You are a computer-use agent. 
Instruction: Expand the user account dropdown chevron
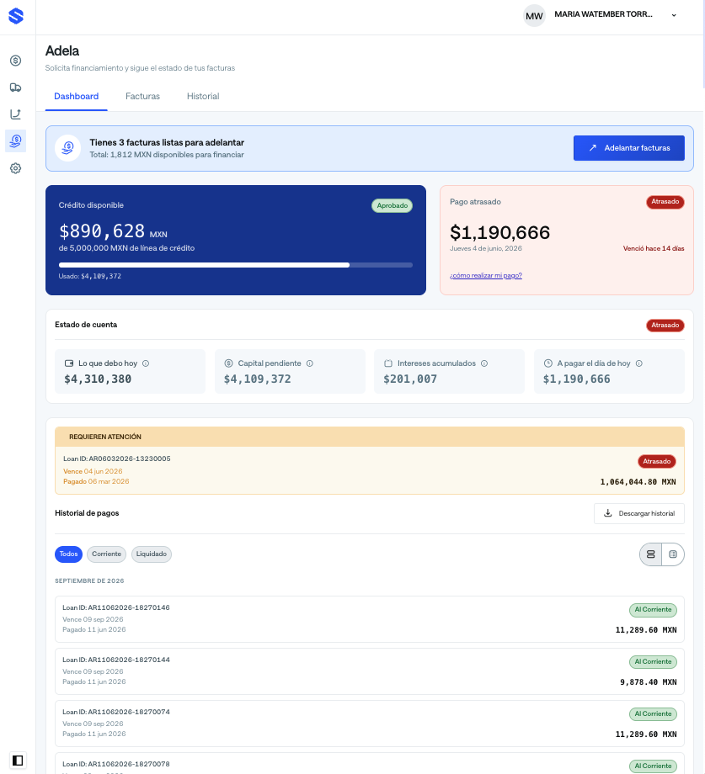(674, 15)
